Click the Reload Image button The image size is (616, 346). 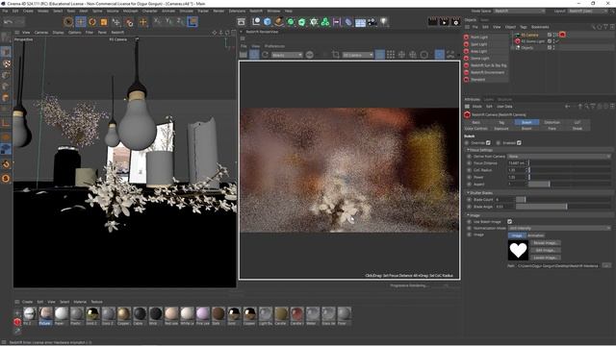point(546,243)
